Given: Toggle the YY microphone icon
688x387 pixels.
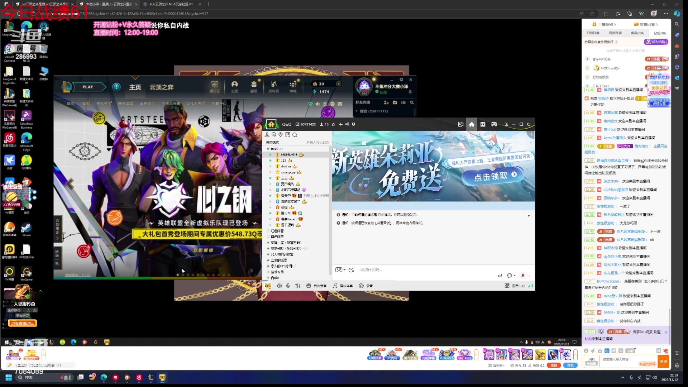Looking at the screenshot, I should click(x=288, y=286).
